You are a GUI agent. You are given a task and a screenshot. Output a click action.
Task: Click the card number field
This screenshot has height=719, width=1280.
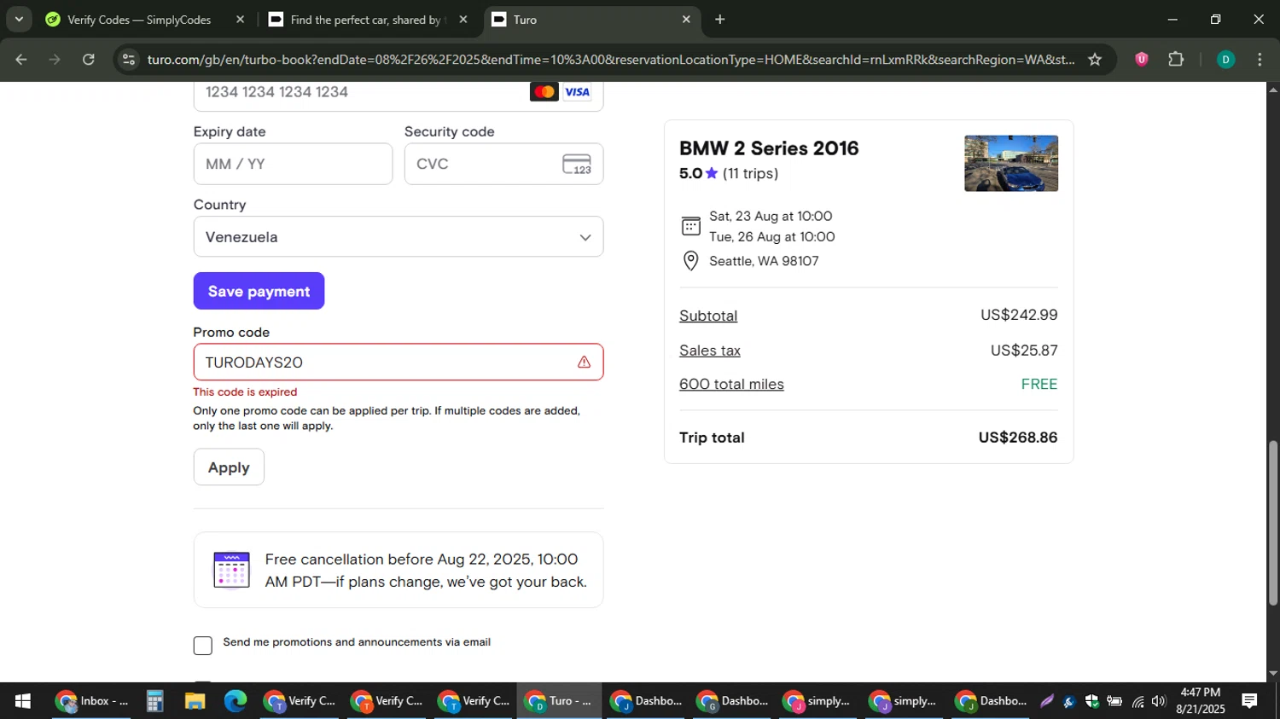399,94
